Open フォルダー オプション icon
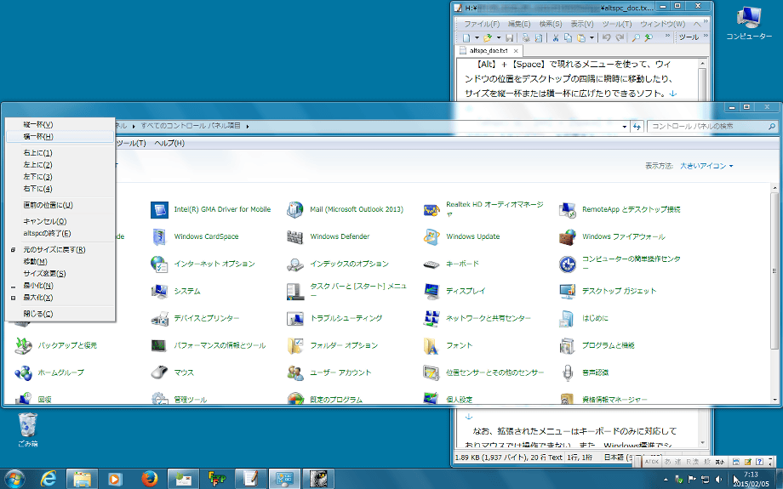The height and width of the screenshot is (489, 783). (295, 345)
